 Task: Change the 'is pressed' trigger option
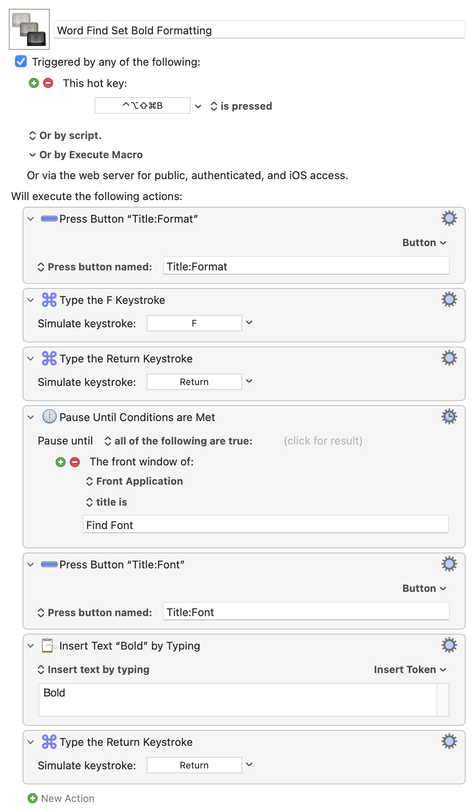(x=241, y=106)
